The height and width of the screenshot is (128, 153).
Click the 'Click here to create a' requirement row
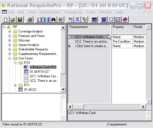[89, 46]
